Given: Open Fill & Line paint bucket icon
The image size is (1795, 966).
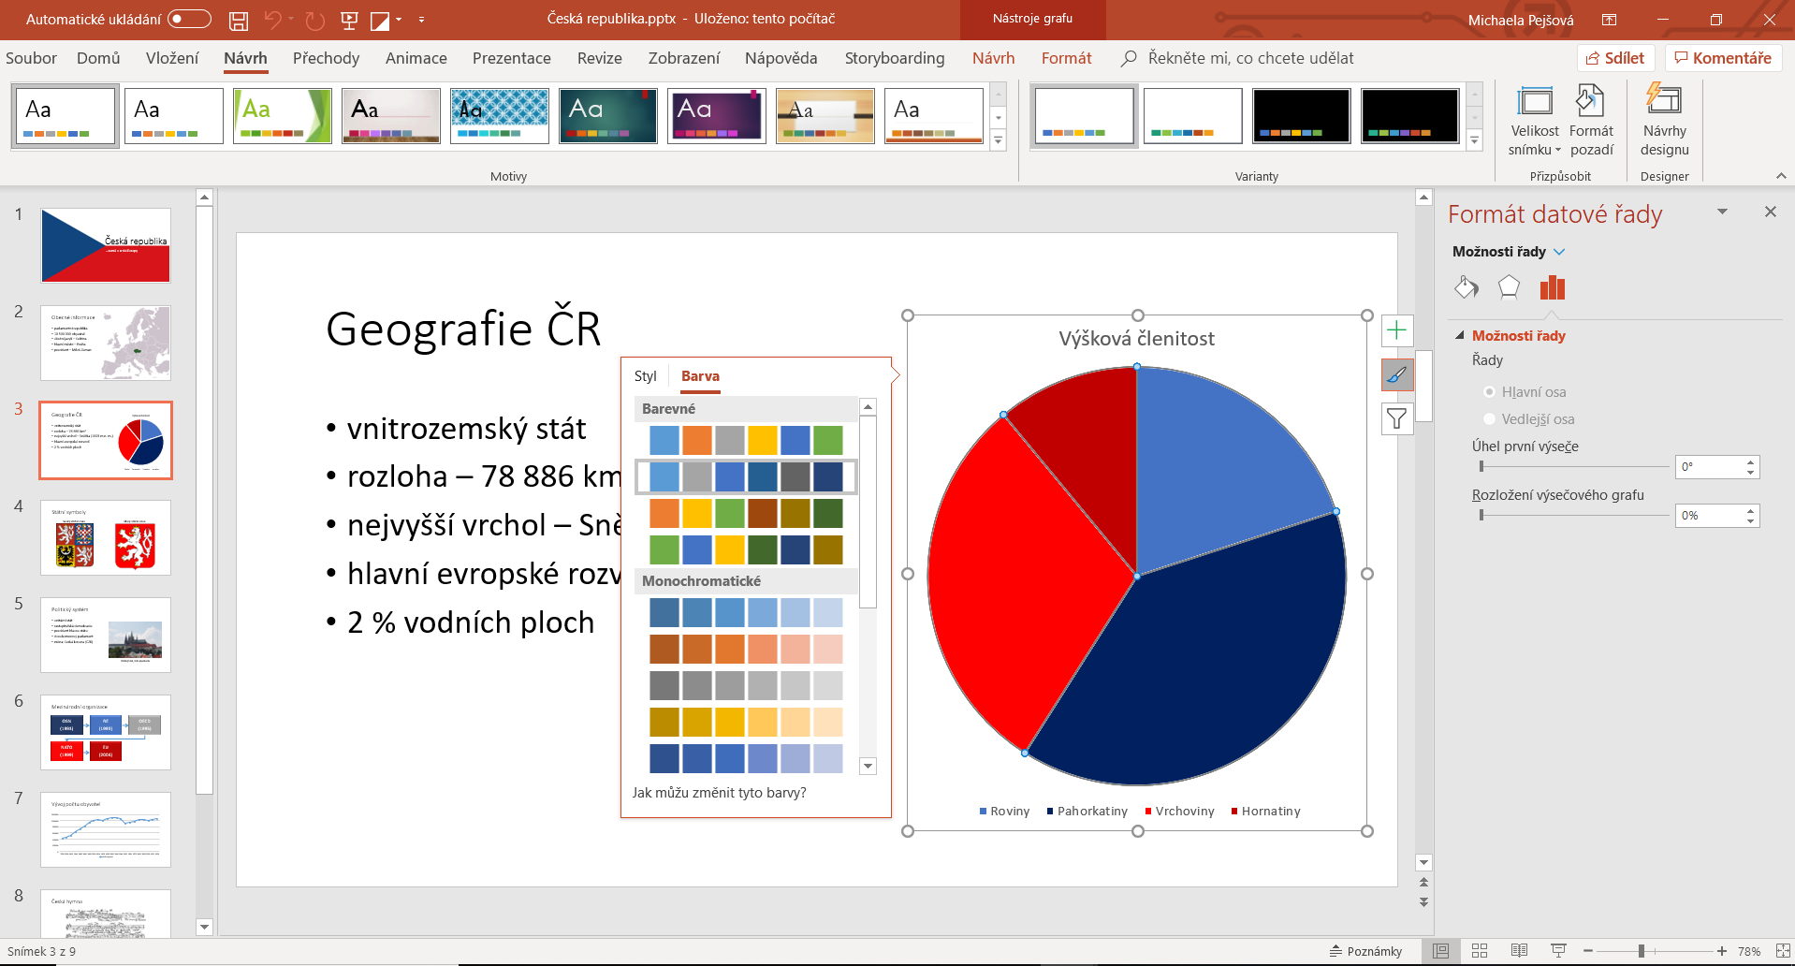Looking at the screenshot, I should 1467,287.
